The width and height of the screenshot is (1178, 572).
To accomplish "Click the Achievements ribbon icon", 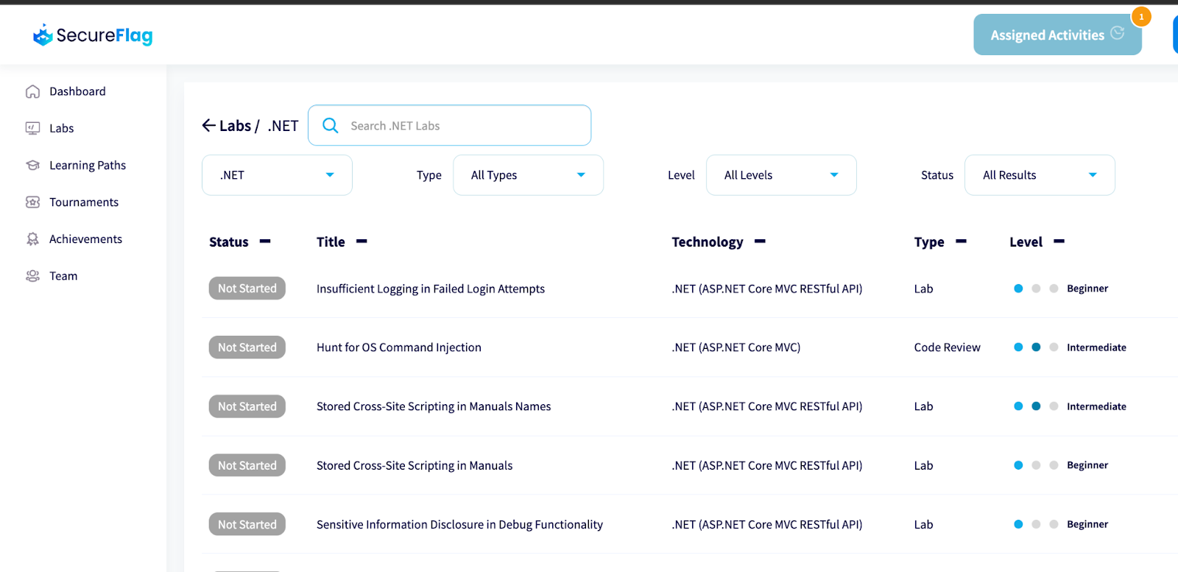I will [32, 239].
